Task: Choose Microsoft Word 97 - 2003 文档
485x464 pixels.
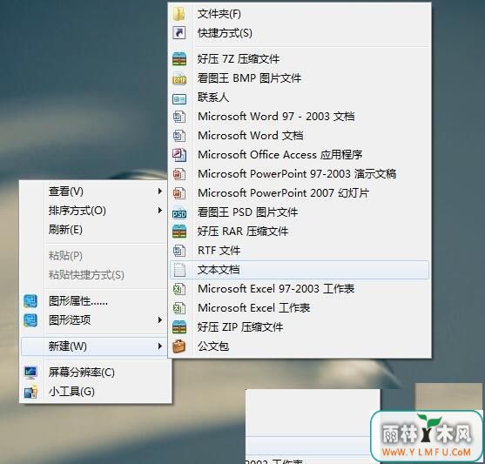Action: [276, 117]
